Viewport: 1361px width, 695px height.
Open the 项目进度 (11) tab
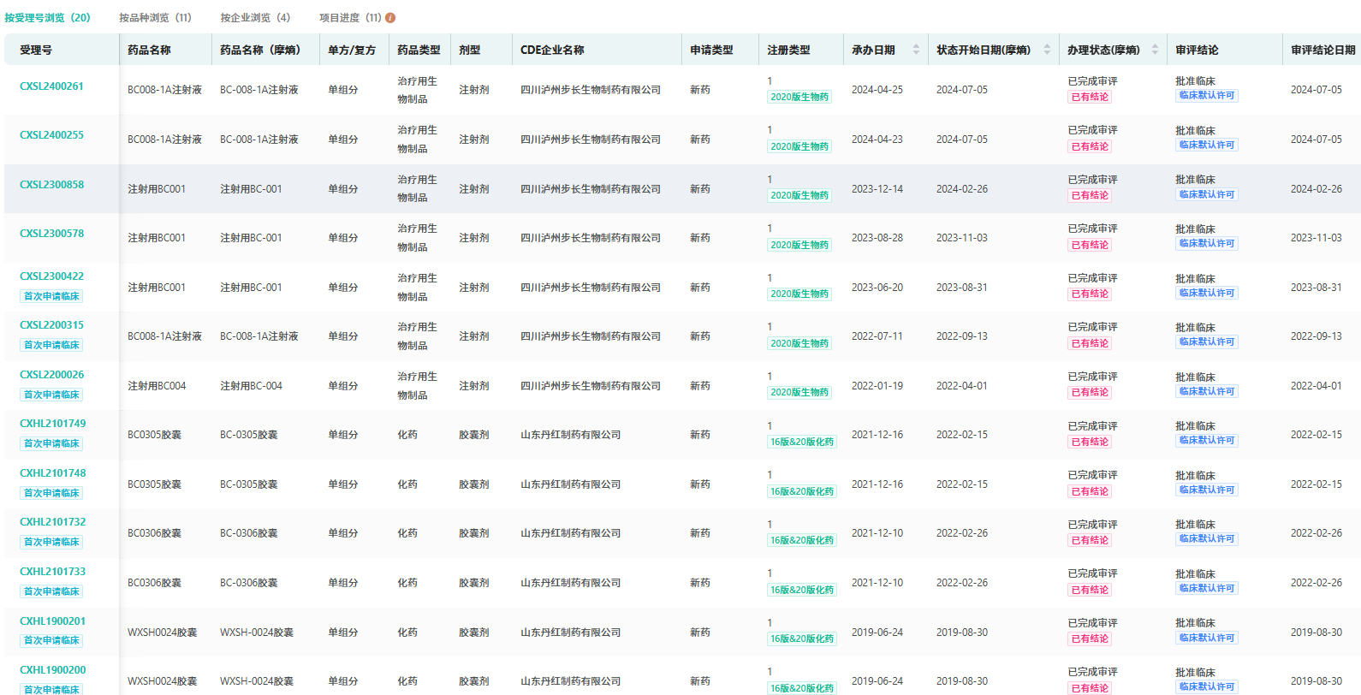pyautogui.click(x=350, y=18)
